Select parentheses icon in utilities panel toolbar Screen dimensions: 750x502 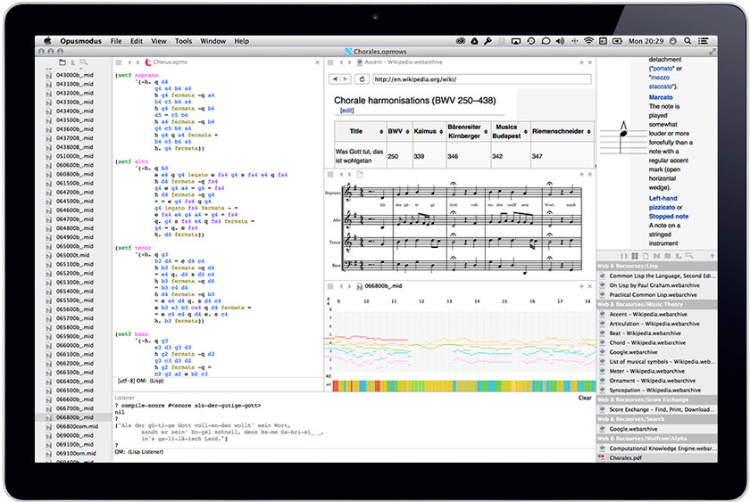[x=624, y=256]
